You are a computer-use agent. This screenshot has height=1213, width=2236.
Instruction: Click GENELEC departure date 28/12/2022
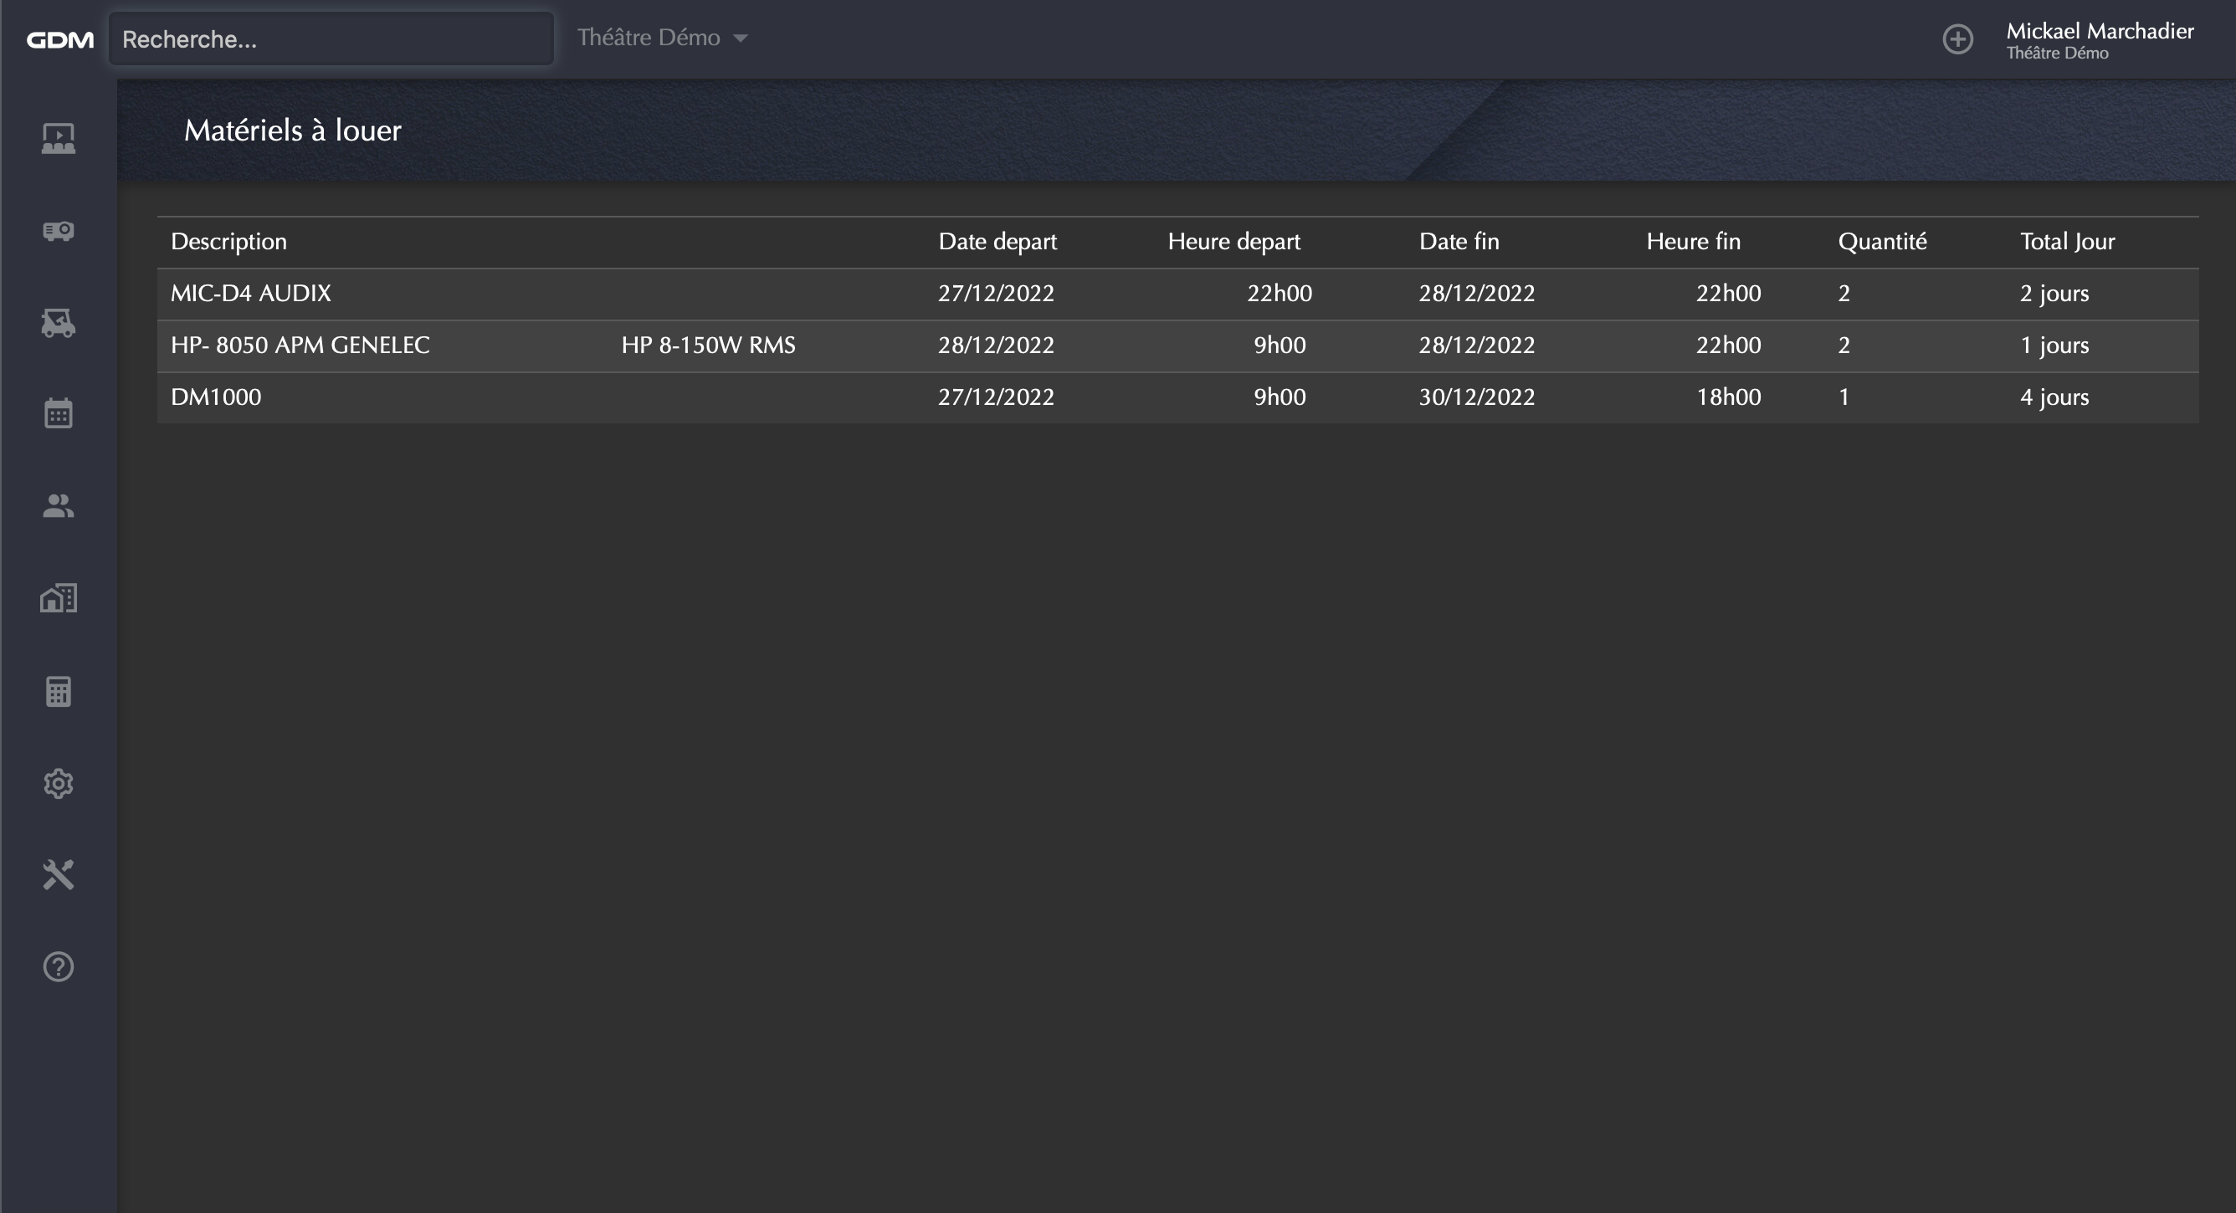996,345
